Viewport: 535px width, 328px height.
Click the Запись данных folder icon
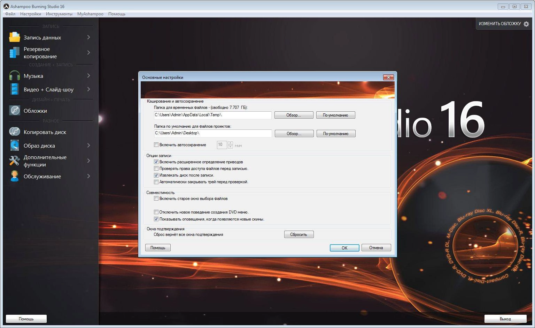pyautogui.click(x=15, y=37)
